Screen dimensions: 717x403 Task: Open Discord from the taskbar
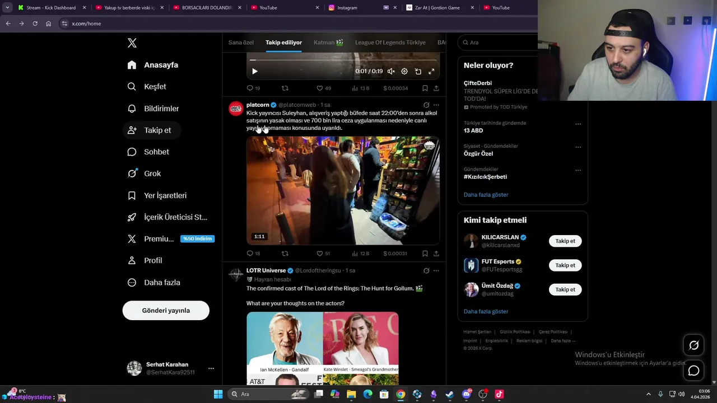coord(466,394)
